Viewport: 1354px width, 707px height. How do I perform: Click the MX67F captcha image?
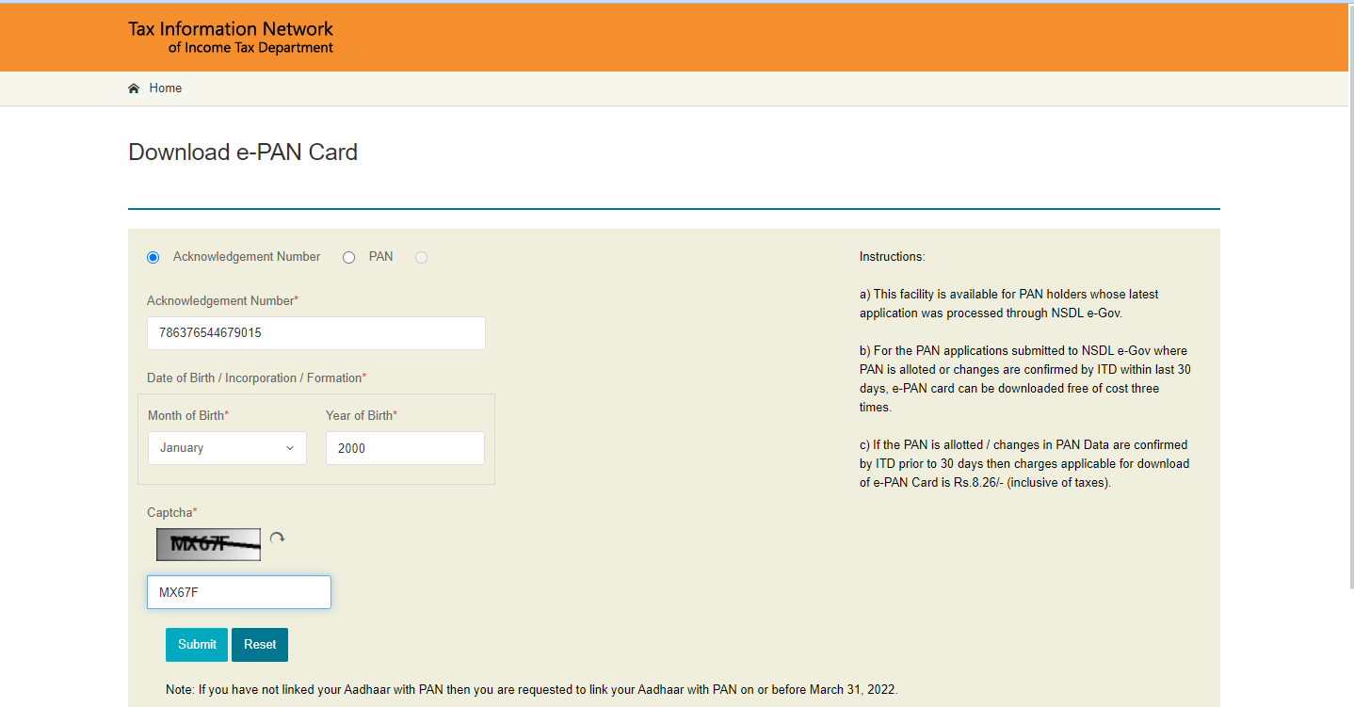point(208,544)
